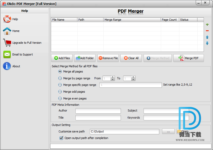Move selected file up with blue arrow
The image size is (213, 150).
point(207,37)
